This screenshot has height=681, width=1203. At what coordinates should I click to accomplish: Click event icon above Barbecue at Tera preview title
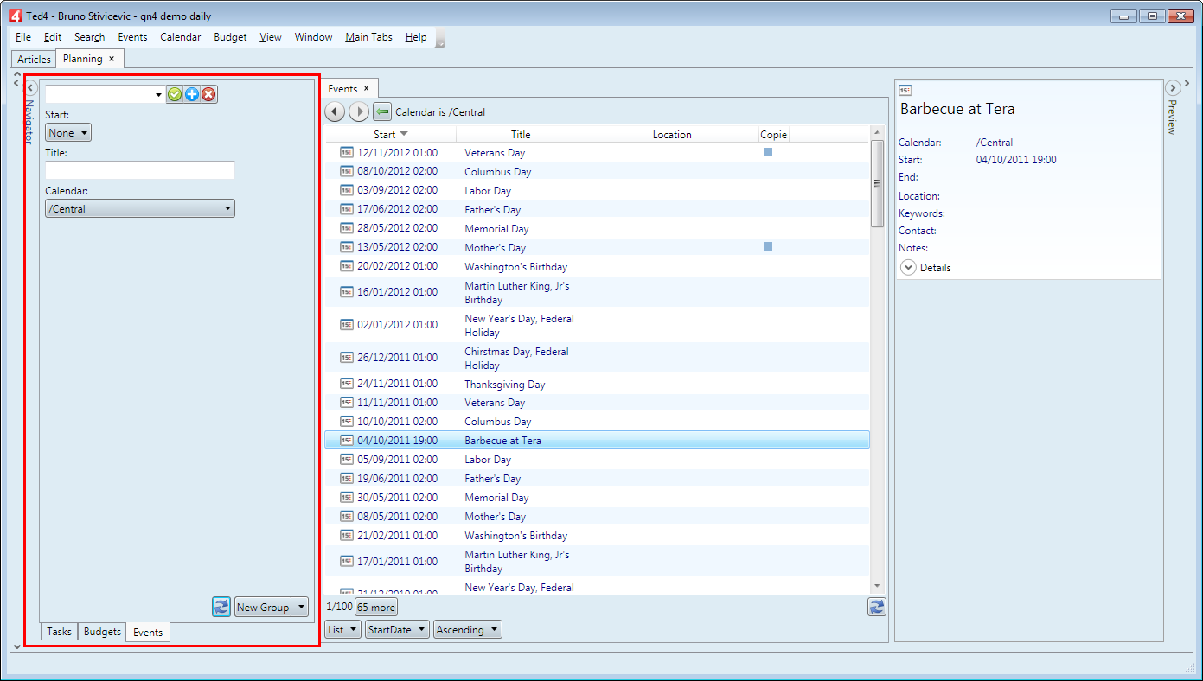(905, 90)
